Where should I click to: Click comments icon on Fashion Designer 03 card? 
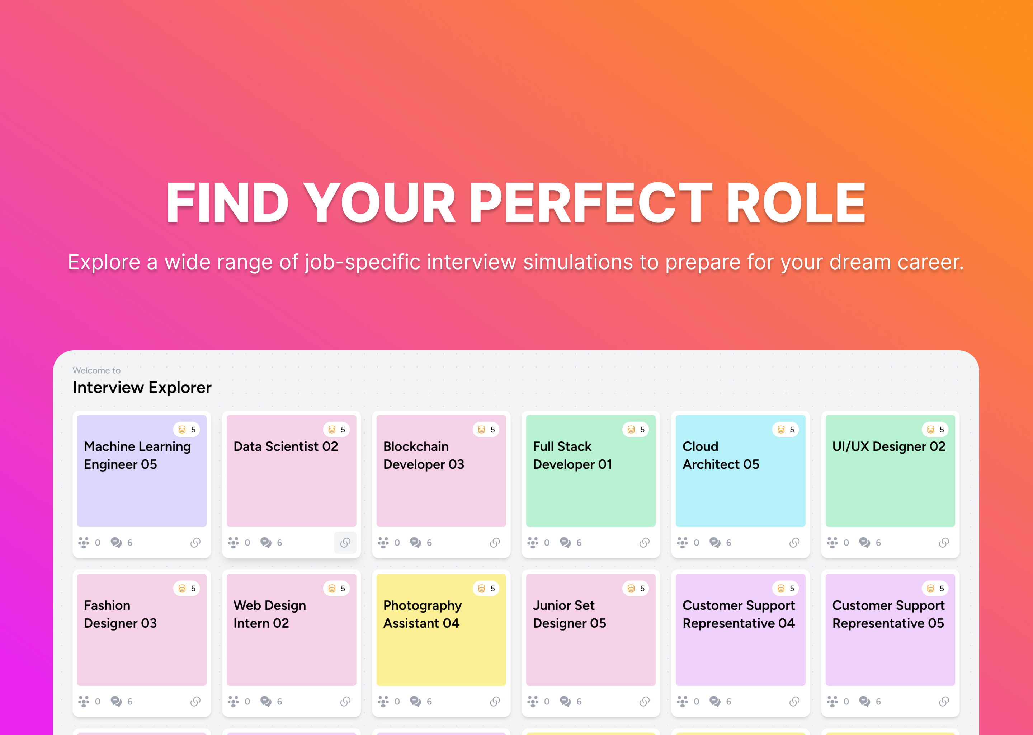click(116, 701)
